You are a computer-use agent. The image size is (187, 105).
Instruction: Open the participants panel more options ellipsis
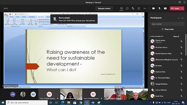(x=179, y=18)
